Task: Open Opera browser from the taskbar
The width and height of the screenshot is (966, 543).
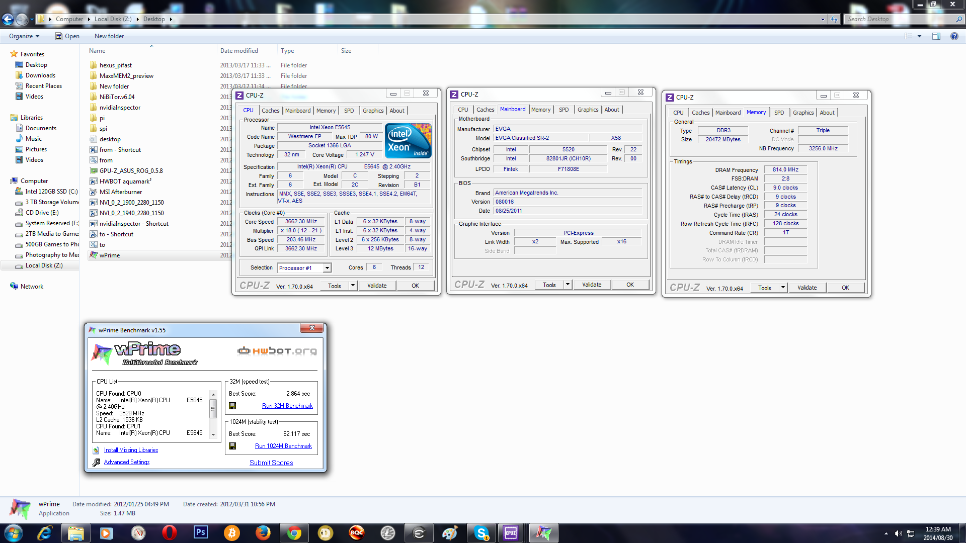Action: tap(170, 533)
